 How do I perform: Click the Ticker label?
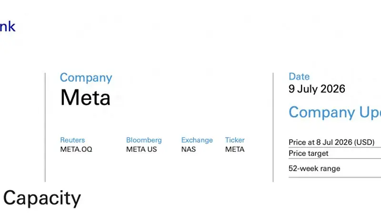click(235, 140)
